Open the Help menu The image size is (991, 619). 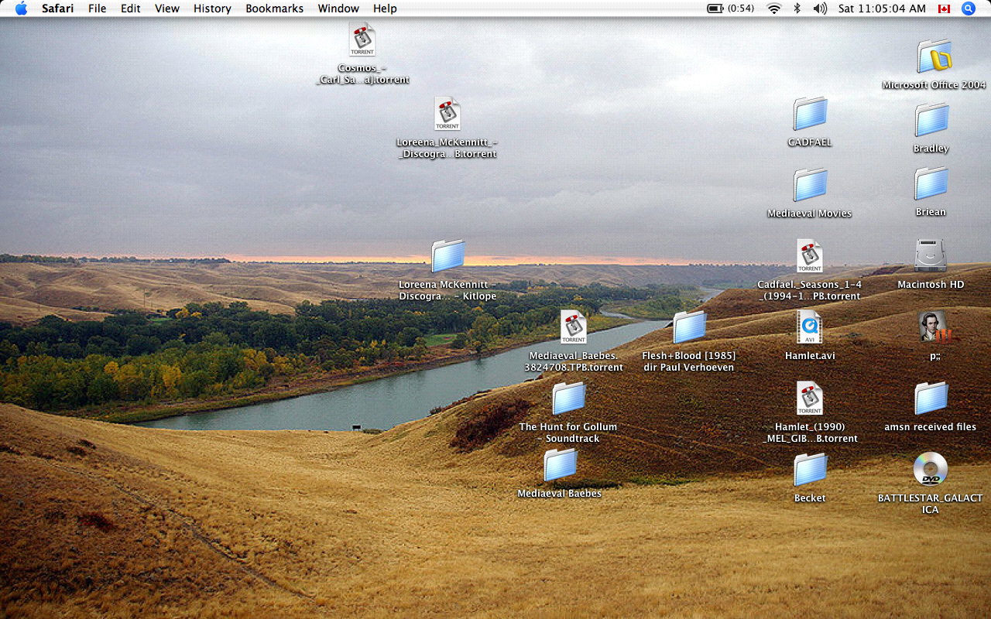pos(385,9)
